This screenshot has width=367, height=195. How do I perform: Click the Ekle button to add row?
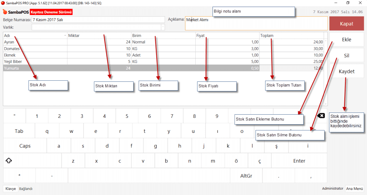coord(346,40)
